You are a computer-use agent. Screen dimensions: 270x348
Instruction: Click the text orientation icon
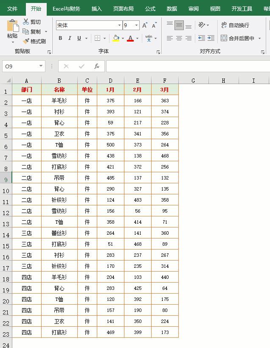tap(201, 25)
